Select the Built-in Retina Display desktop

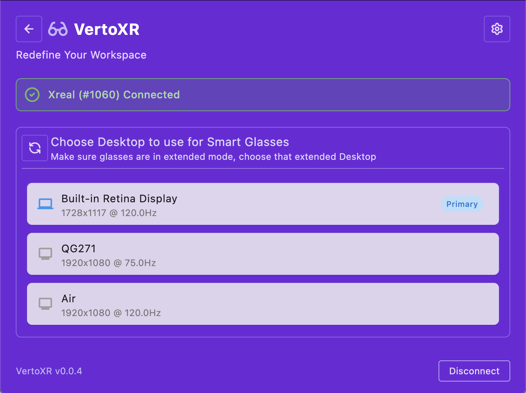263,204
